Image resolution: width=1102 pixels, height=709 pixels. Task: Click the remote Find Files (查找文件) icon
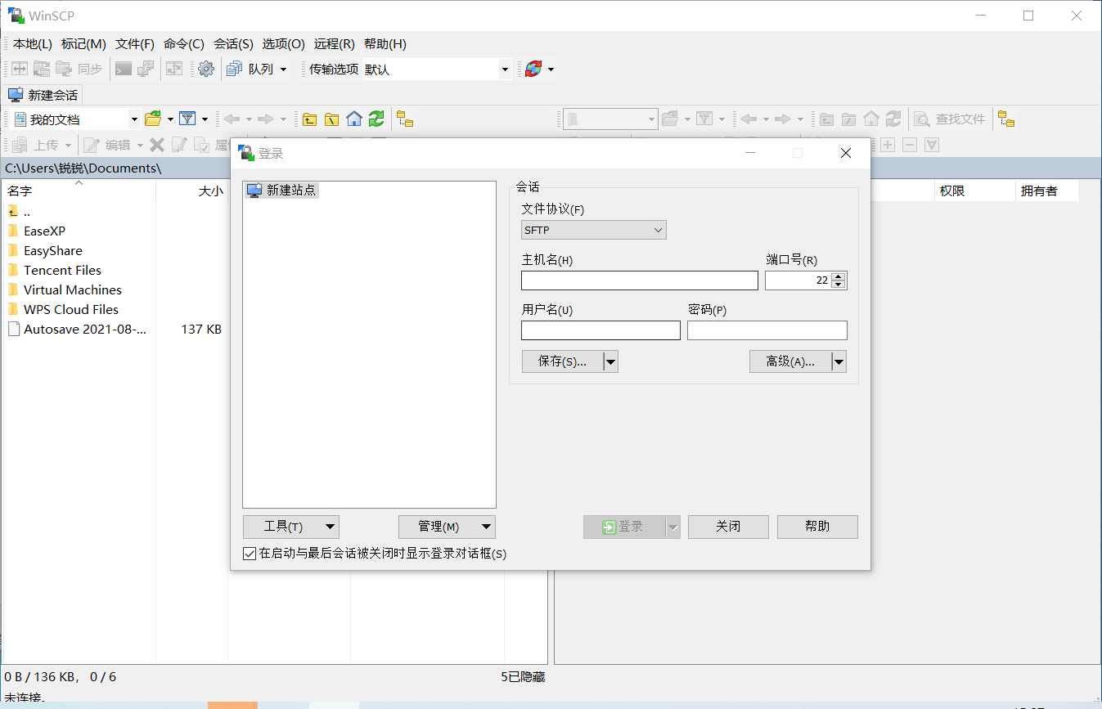(x=922, y=119)
